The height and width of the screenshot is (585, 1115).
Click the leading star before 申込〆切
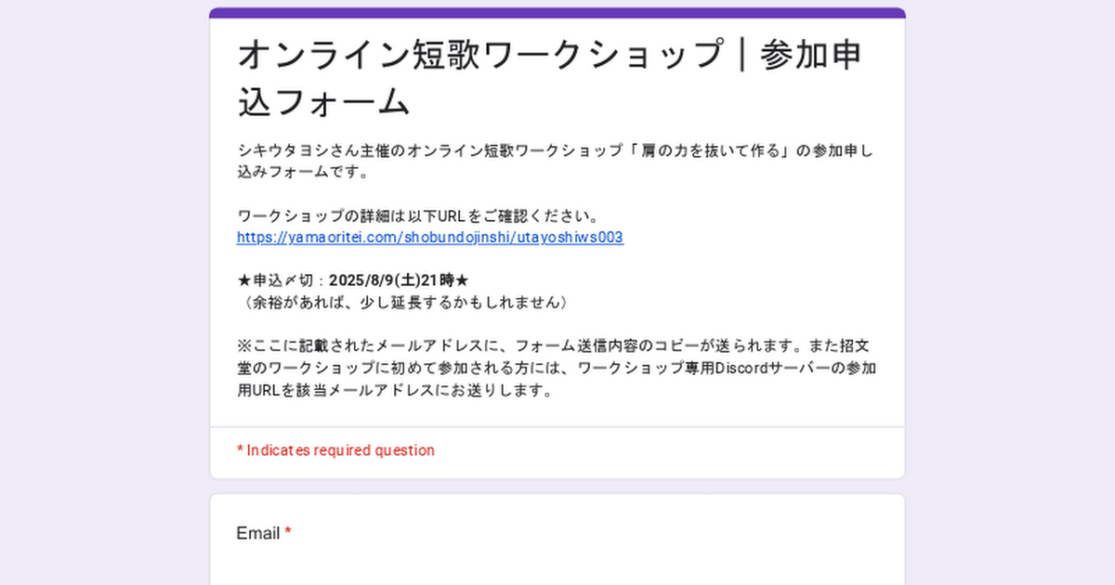tap(243, 280)
